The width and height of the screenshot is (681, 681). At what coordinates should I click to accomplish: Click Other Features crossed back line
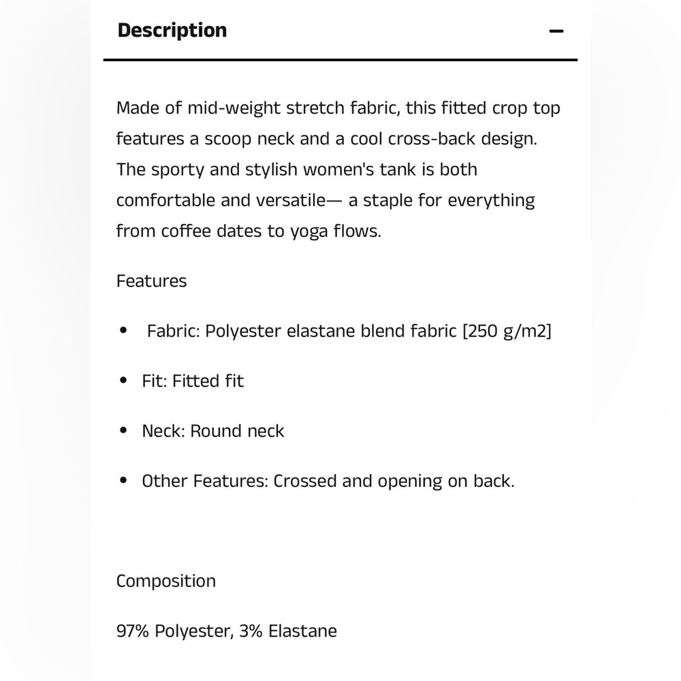tap(328, 481)
